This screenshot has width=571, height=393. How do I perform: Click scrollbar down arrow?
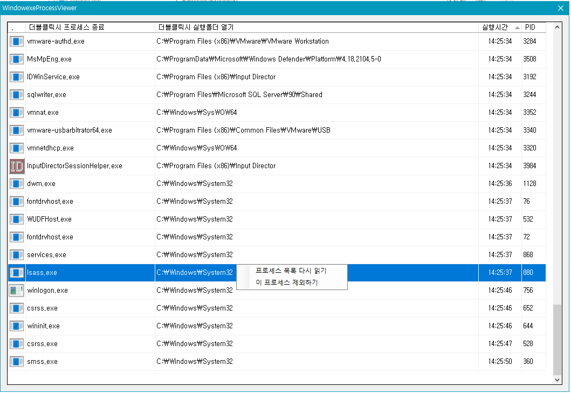pyautogui.click(x=557, y=380)
